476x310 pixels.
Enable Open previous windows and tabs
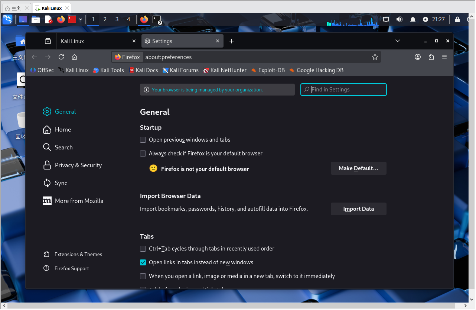click(x=143, y=140)
